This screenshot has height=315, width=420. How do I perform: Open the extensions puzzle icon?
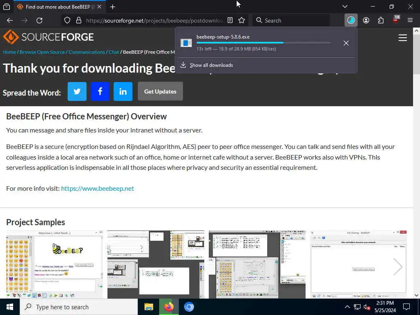pyautogui.click(x=381, y=21)
